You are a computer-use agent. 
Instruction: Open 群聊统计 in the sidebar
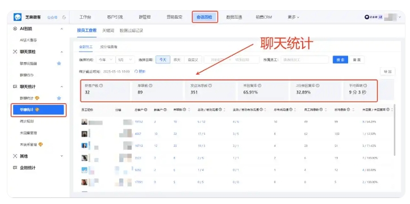[26, 98]
